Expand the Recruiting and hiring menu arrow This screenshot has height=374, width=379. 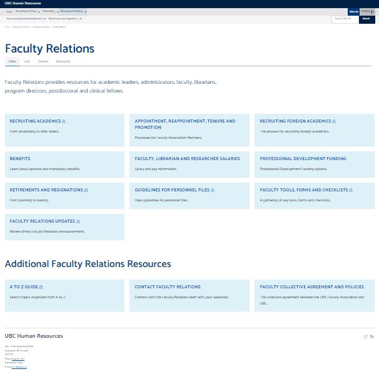click(39, 12)
